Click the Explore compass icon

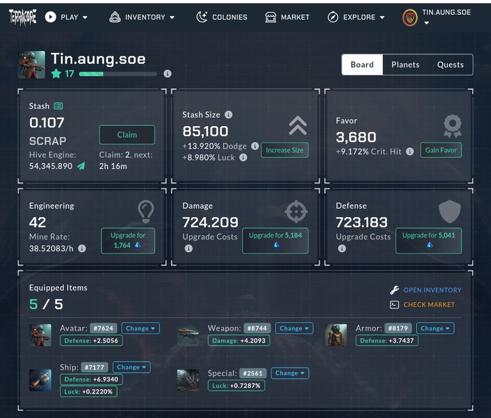coord(333,17)
